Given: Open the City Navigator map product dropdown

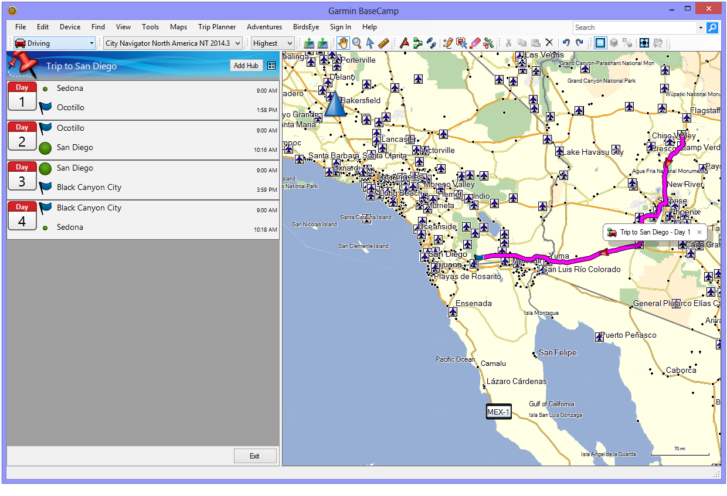Looking at the screenshot, I should click(173, 43).
